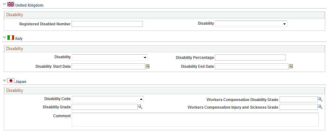Collapse the Italy section
Viewport: 335px width, 134px height.
click(5, 38)
